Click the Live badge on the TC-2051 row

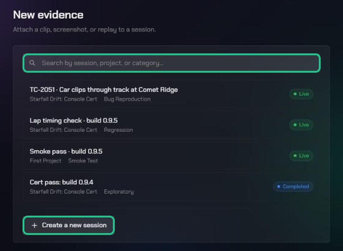301,94
